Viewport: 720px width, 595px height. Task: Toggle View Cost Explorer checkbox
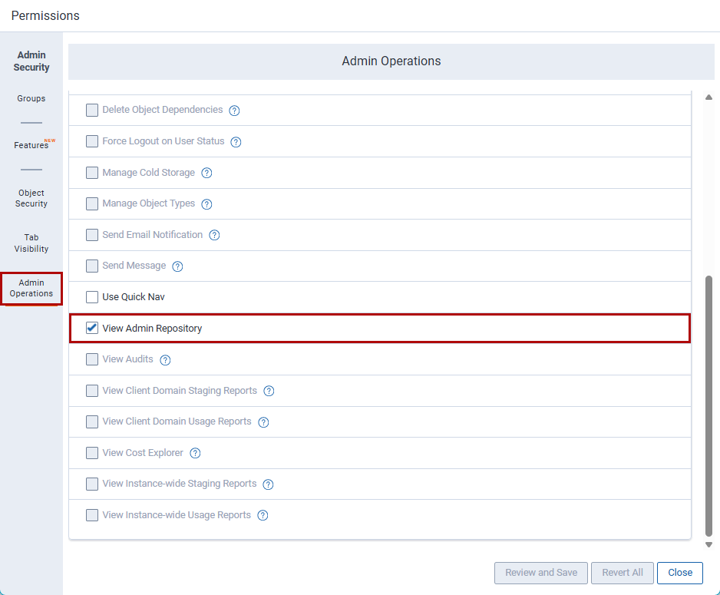coord(92,453)
